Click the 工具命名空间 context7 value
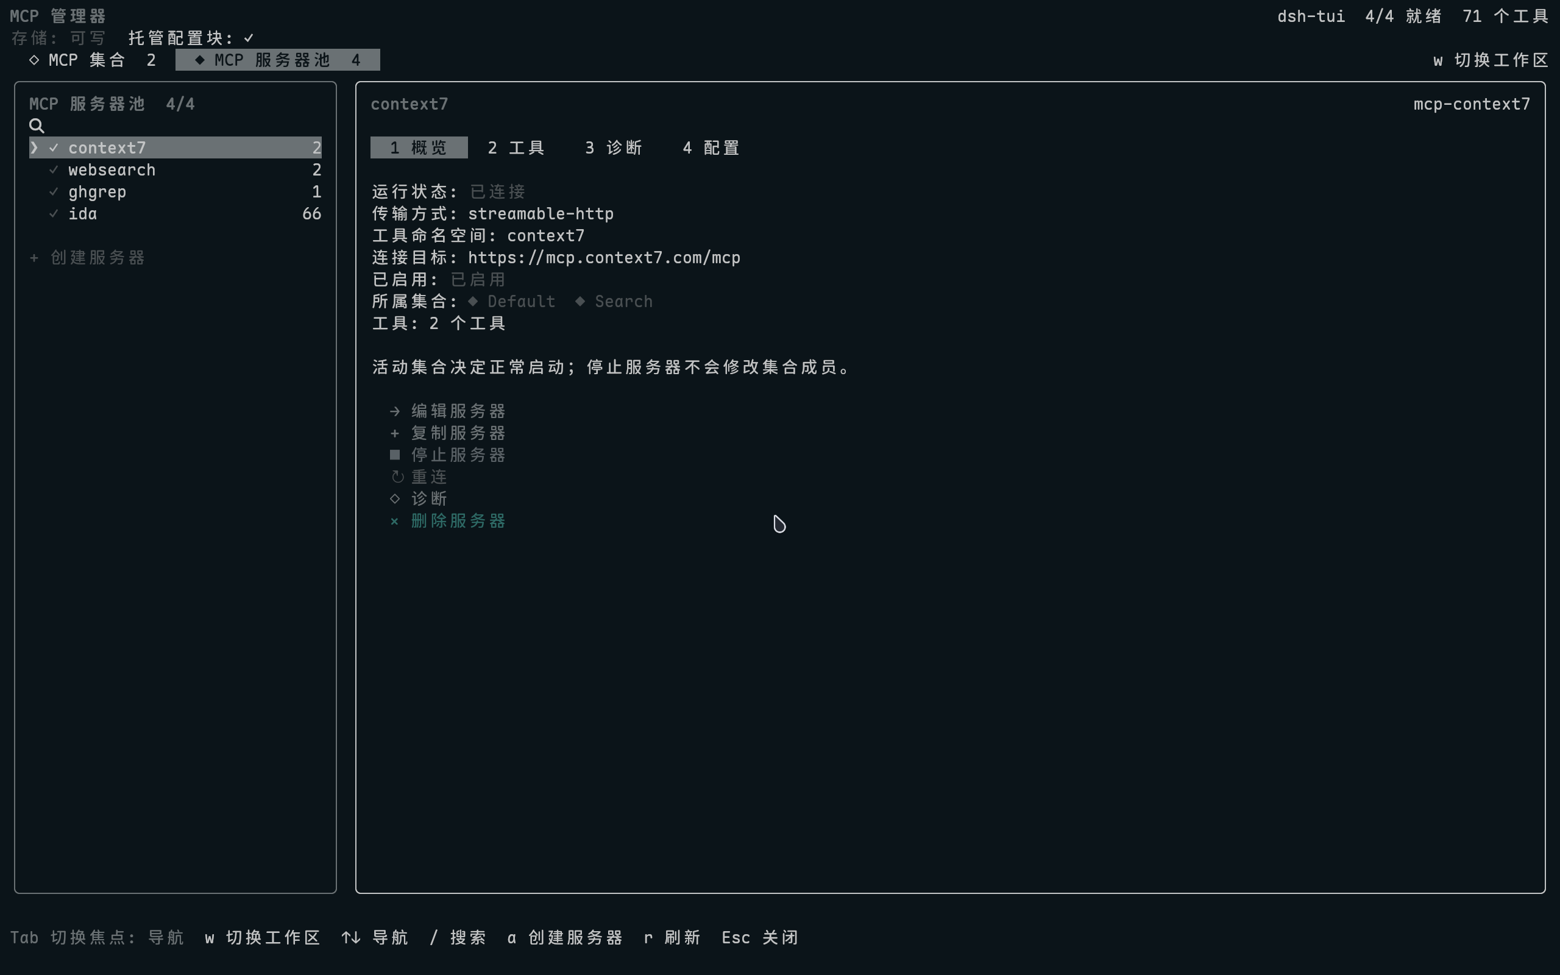Image resolution: width=1560 pixels, height=975 pixels. 545,236
